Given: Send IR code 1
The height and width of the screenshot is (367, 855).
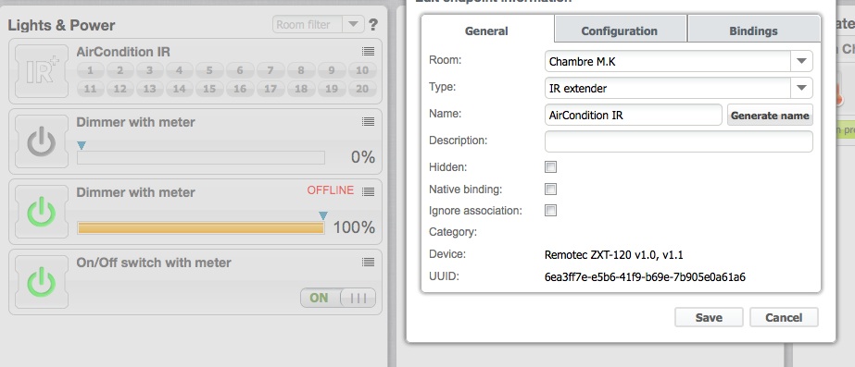Looking at the screenshot, I should coord(91,70).
